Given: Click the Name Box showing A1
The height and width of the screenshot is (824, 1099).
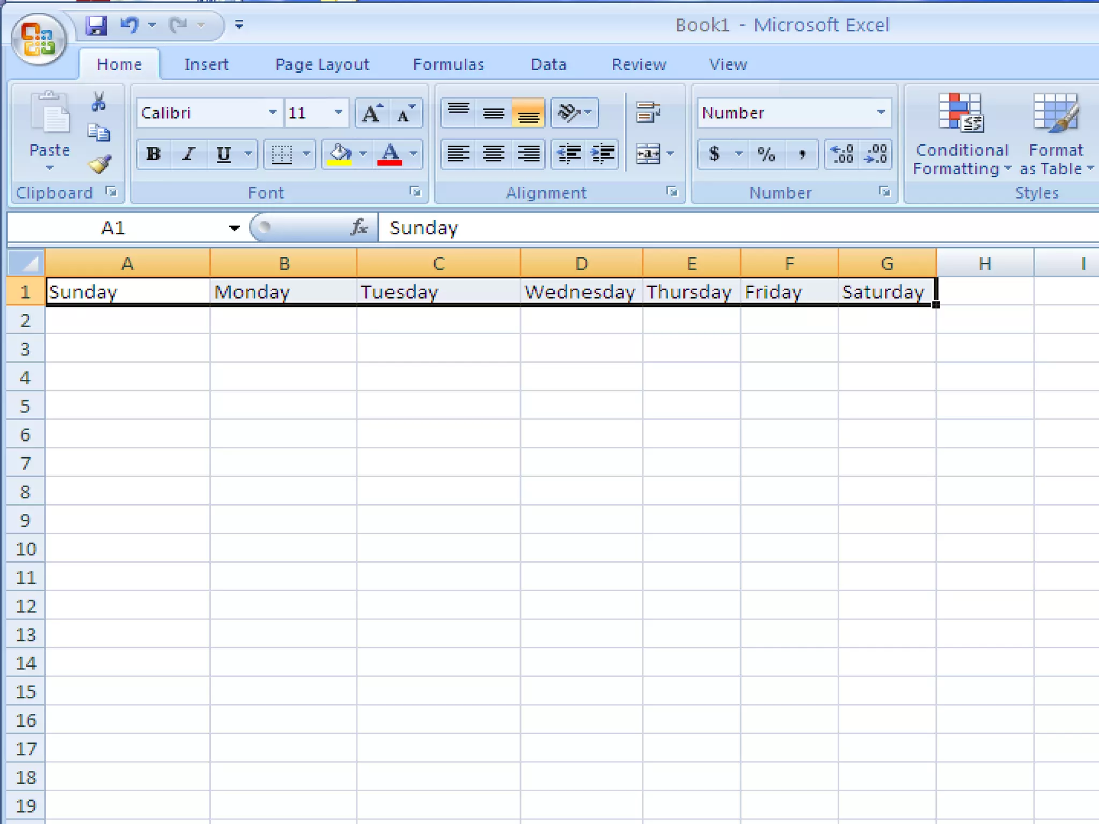Looking at the screenshot, I should click(113, 228).
